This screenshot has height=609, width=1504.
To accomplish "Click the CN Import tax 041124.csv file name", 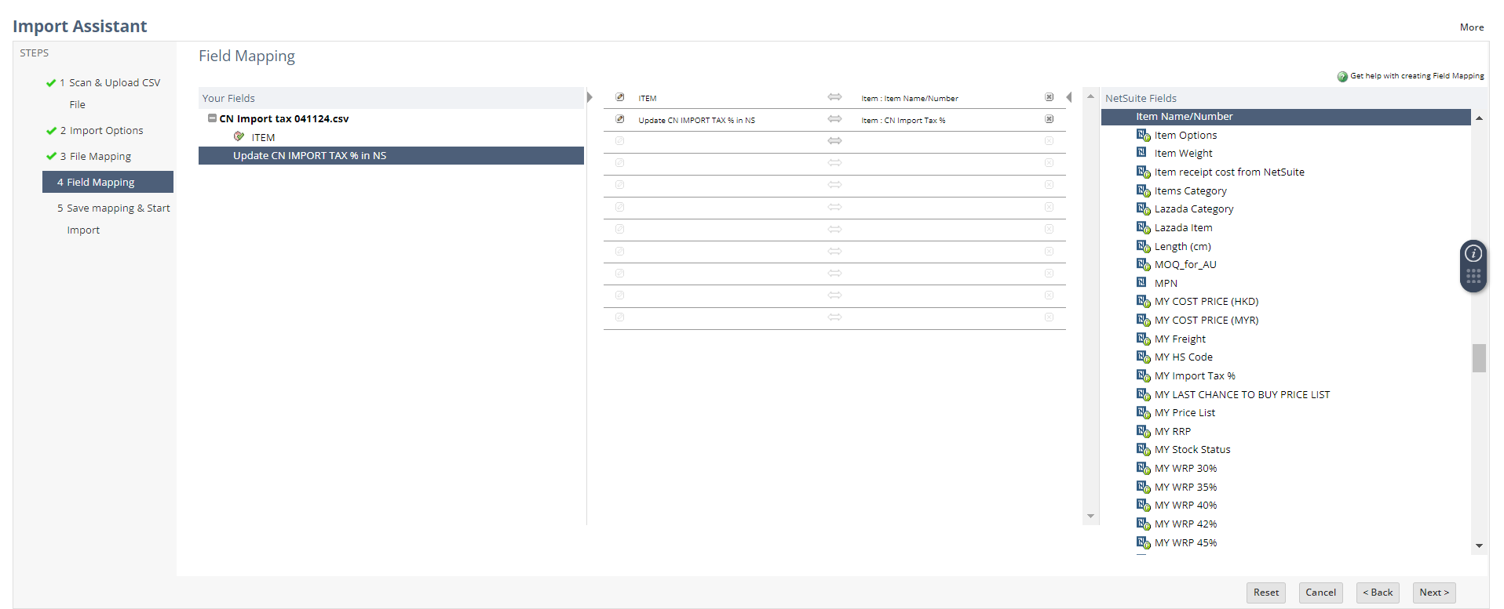I will [284, 118].
